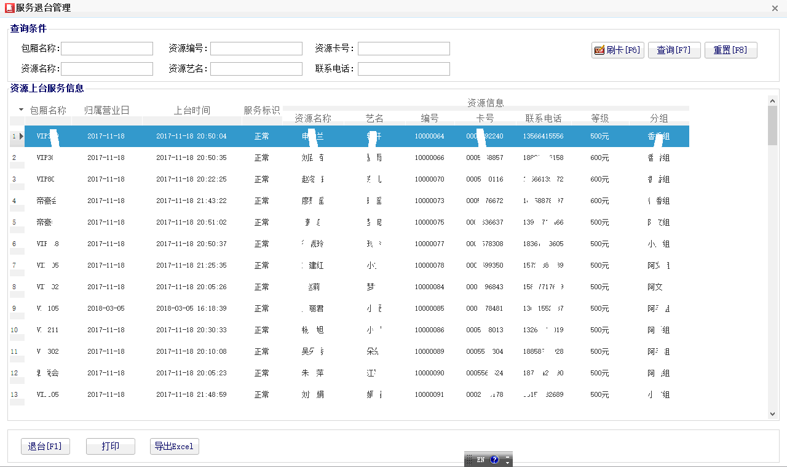The image size is (787, 467).
Task: Click time cell 2017-11-18 21:43:22
Action: [191, 201]
